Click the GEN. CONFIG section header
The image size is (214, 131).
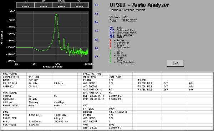click(x=10, y=93)
